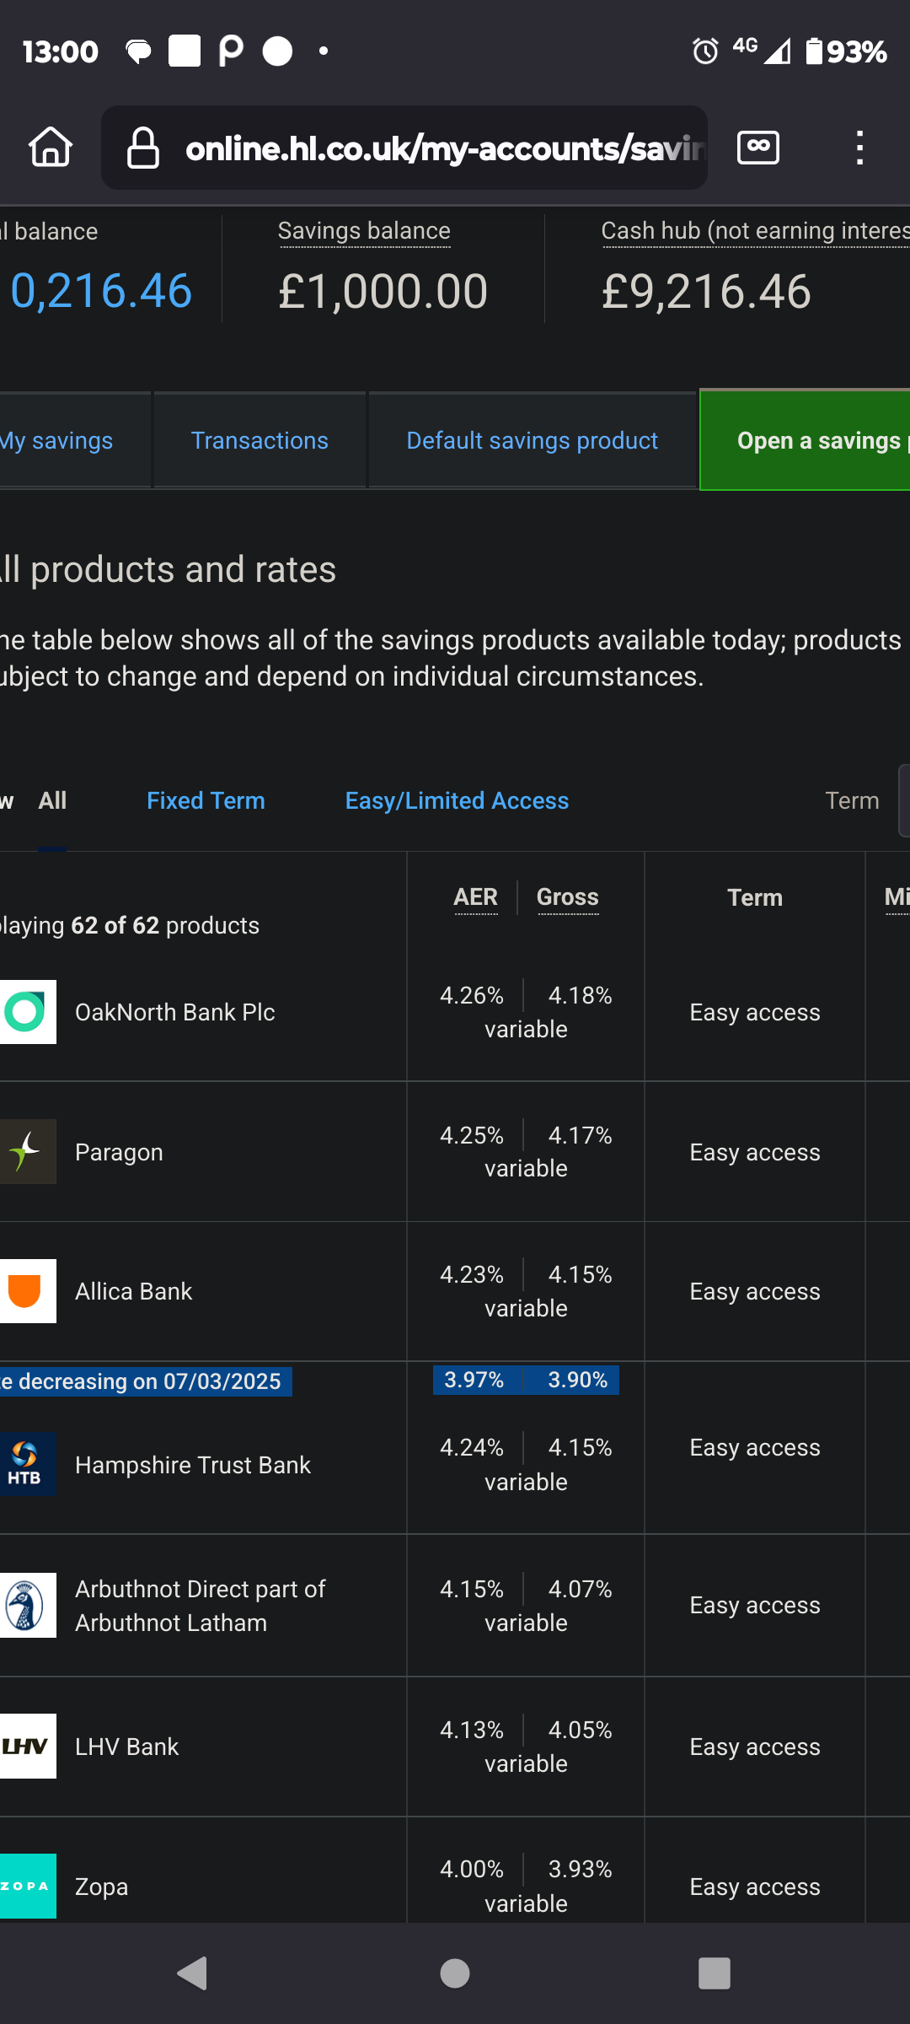The height and width of the screenshot is (2024, 910).
Task: Tap Easy access in the Hampshire Trust row
Action: point(755,1447)
